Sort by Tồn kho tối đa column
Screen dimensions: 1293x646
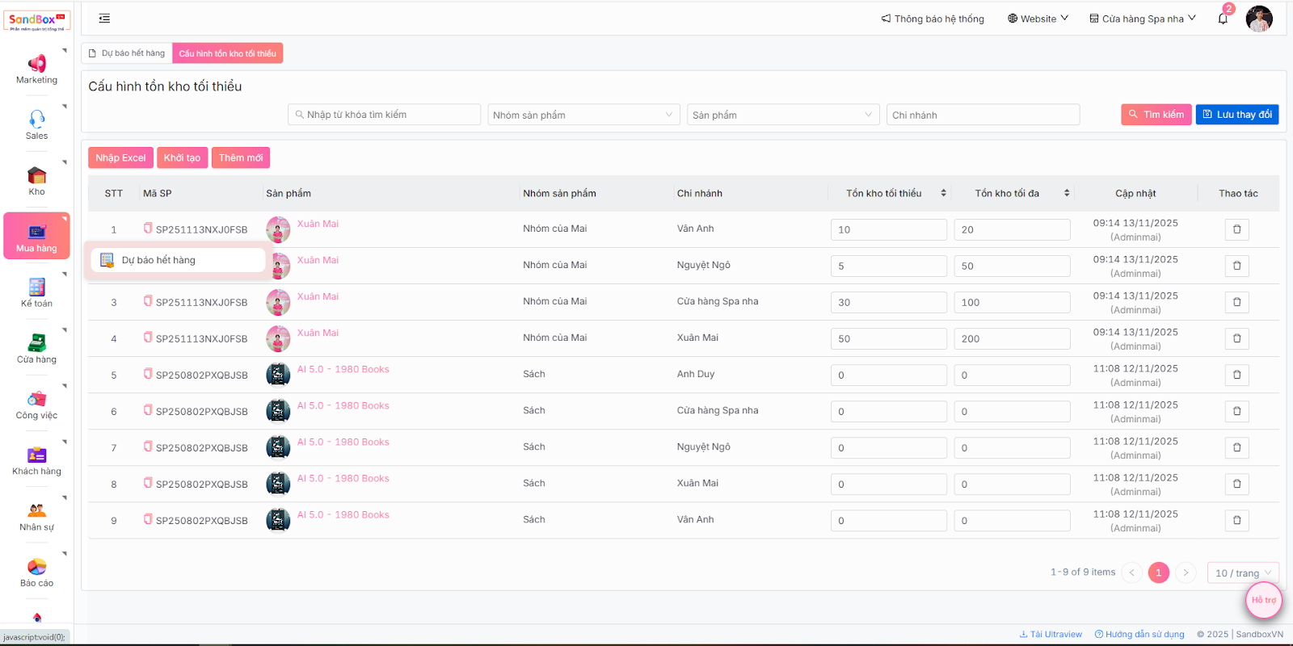point(1067,193)
